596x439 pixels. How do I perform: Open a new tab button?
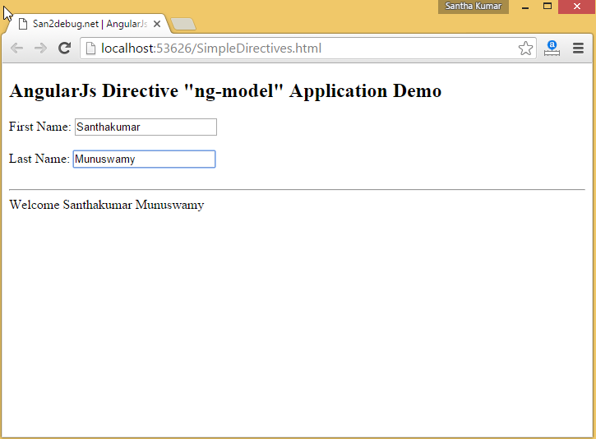point(183,24)
